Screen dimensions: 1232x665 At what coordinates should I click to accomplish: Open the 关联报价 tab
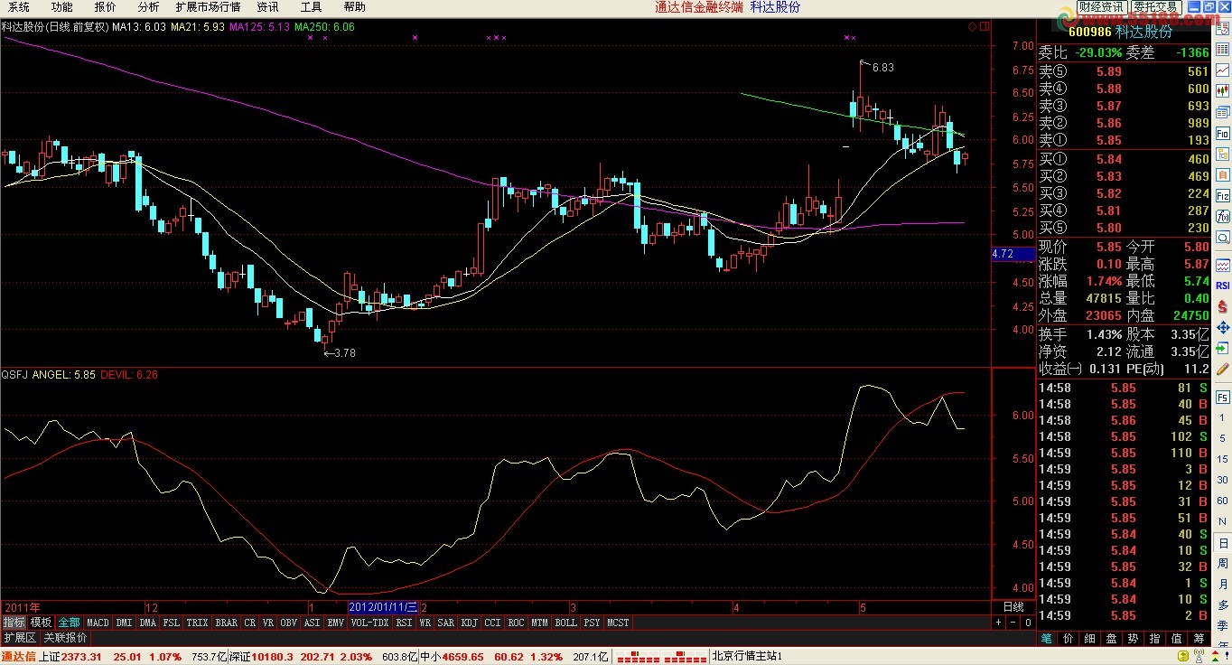[66, 638]
